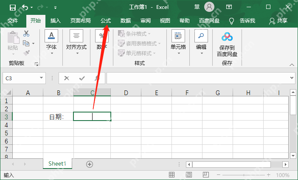Click the 粘贴 paste clipboard icon
Image resolution: width=298 pixels, height=180 pixels.
point(13,37)
